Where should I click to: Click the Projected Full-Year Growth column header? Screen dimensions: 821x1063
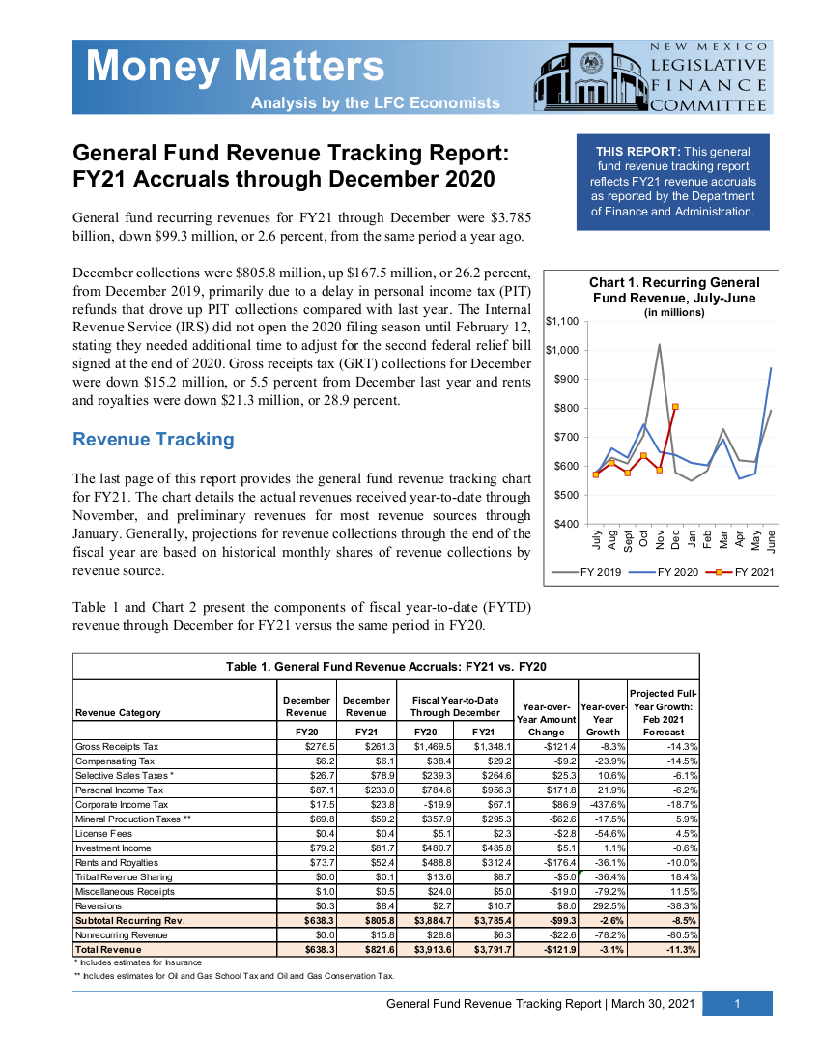(x=663, y=712)
